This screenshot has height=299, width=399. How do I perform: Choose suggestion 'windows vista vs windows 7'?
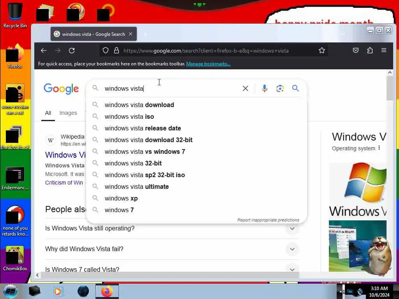(x=197, y=151)
